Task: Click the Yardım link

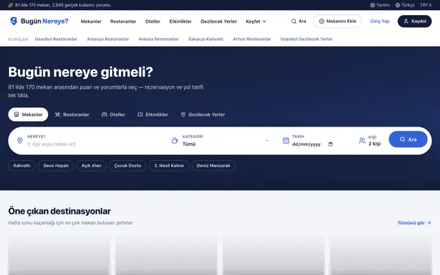Action: [380, 5]
